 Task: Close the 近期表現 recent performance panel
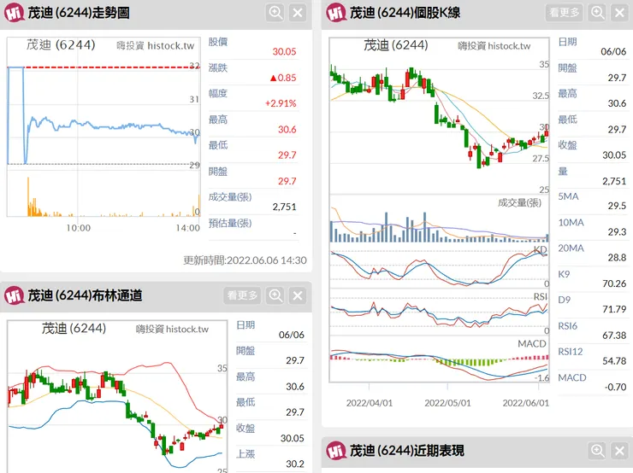tap(619, 450)
